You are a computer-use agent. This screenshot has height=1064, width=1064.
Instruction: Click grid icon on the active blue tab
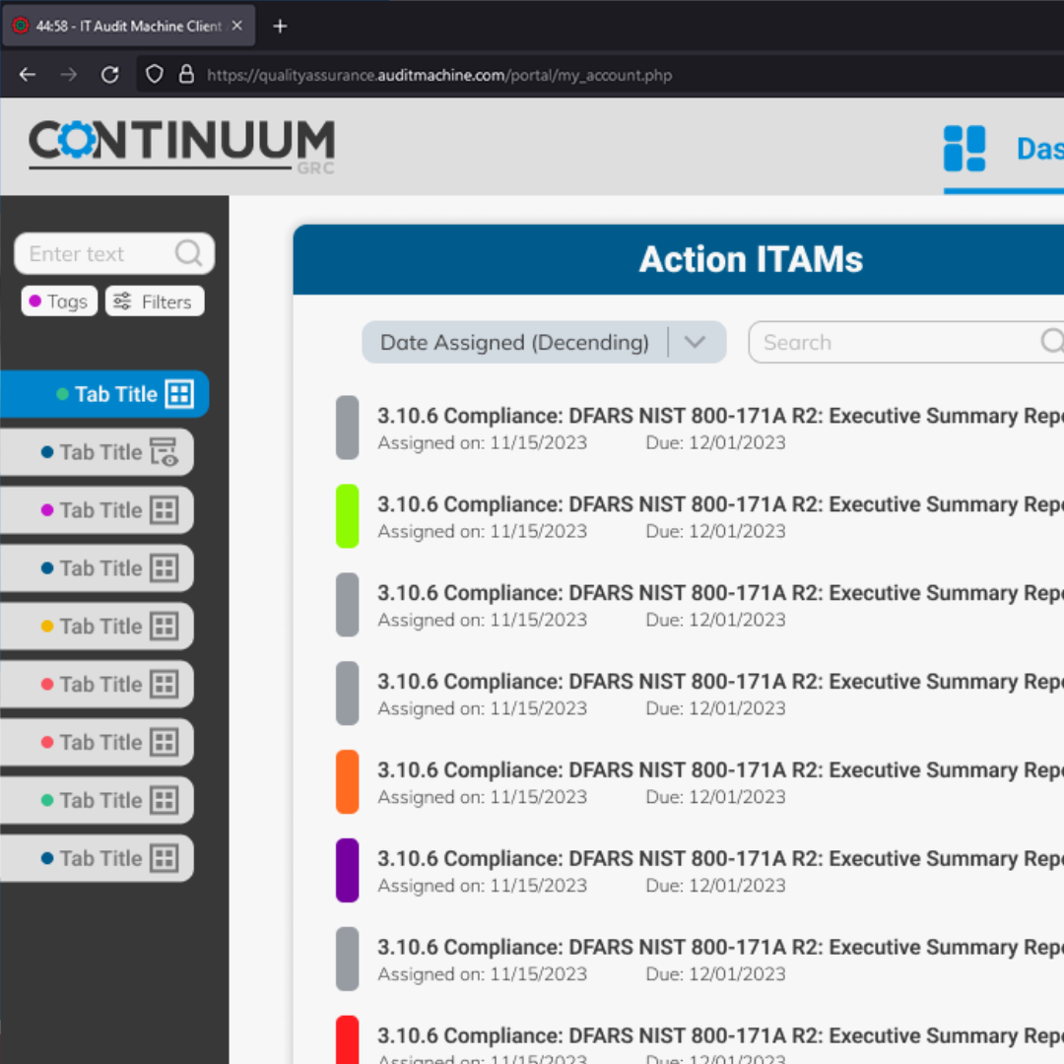coord(179,394)
